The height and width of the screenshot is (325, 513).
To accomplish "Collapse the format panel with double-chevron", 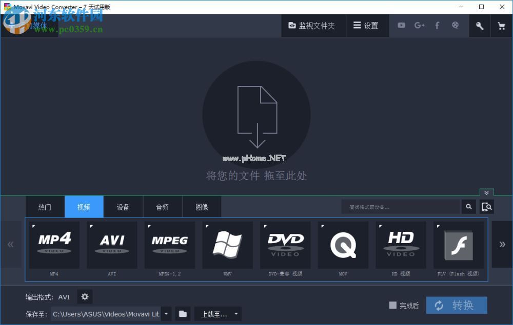I will pyautogui.click(x=486, y=193).
